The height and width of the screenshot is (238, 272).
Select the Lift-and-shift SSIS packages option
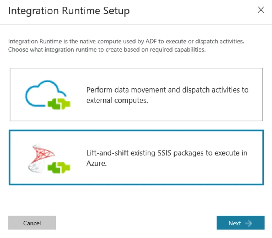coord(136,158)
